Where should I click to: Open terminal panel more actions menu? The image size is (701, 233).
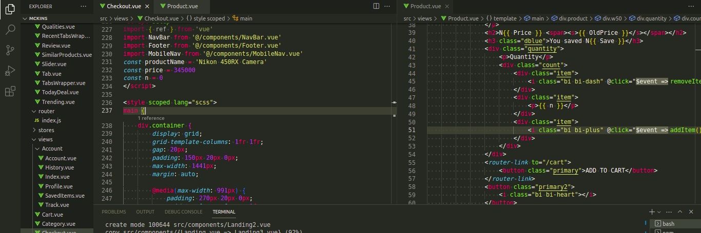(669, 211)
